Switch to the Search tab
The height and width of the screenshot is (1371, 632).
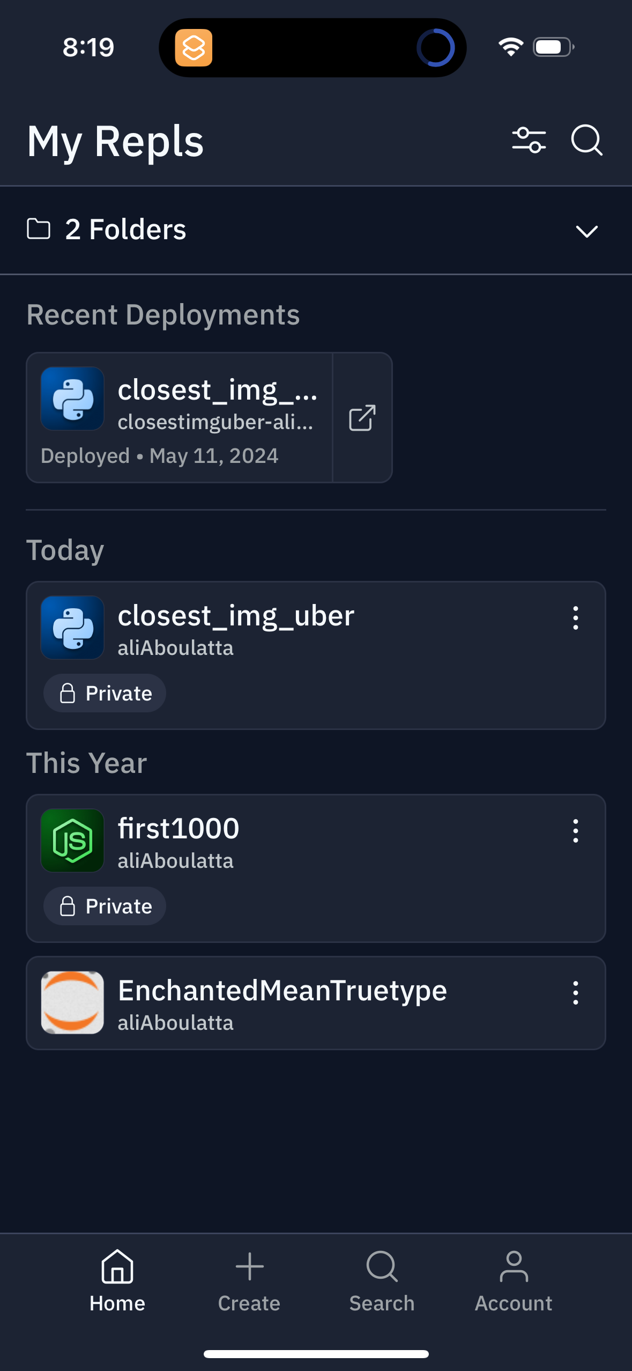382,1280
